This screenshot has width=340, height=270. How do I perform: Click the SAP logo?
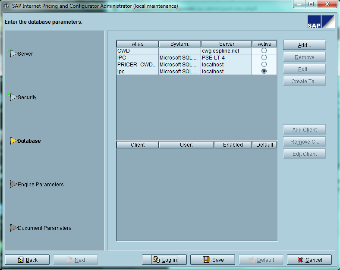(321, 22)
